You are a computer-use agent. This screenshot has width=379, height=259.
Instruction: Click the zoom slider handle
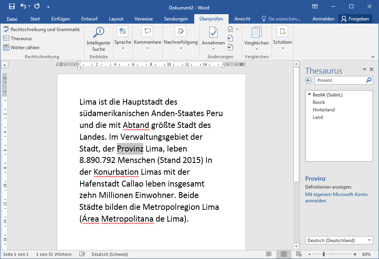pos(324,254)
